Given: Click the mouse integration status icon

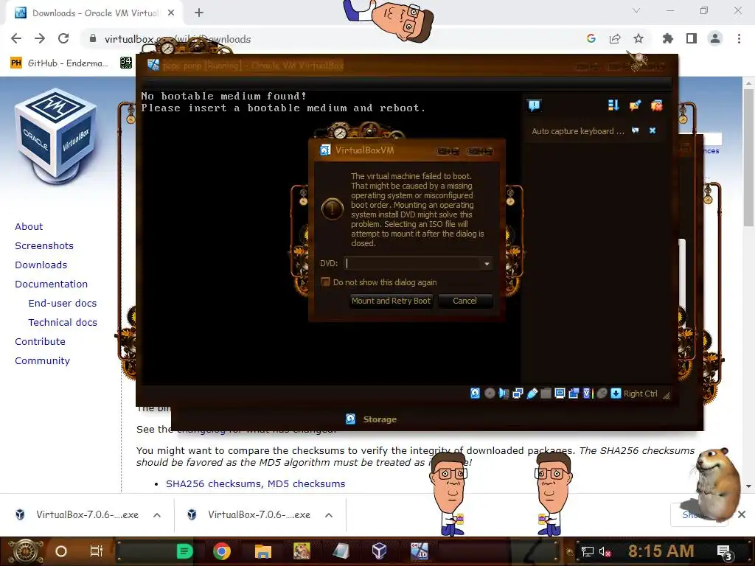Looking at the screenshot, I should (602, 394).
